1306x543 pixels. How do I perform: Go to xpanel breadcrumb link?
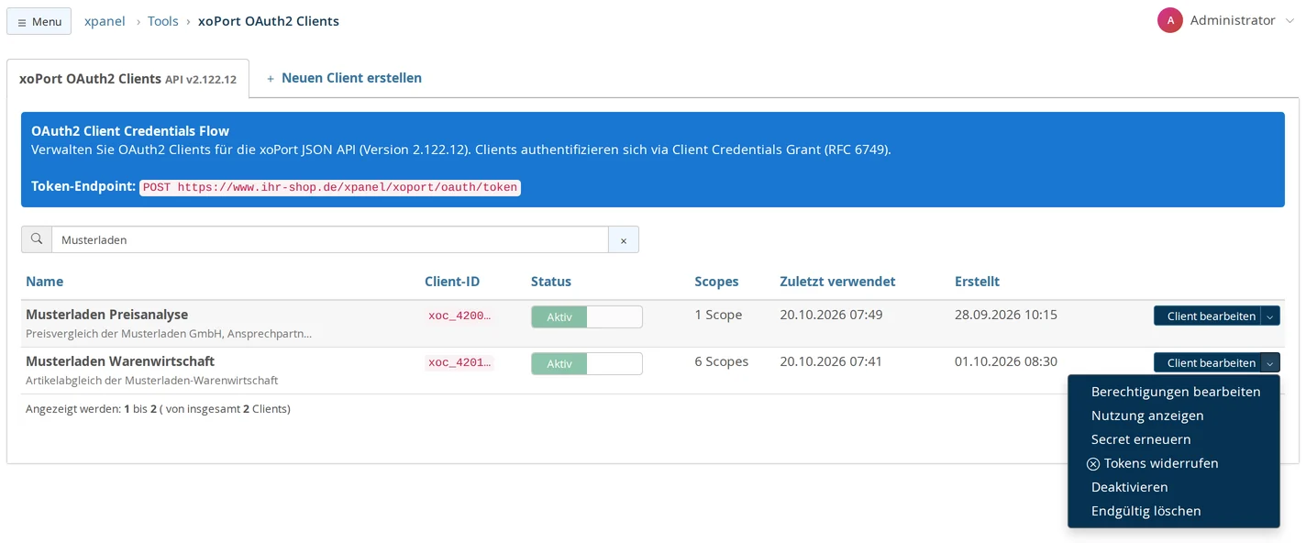pos(105,21)
